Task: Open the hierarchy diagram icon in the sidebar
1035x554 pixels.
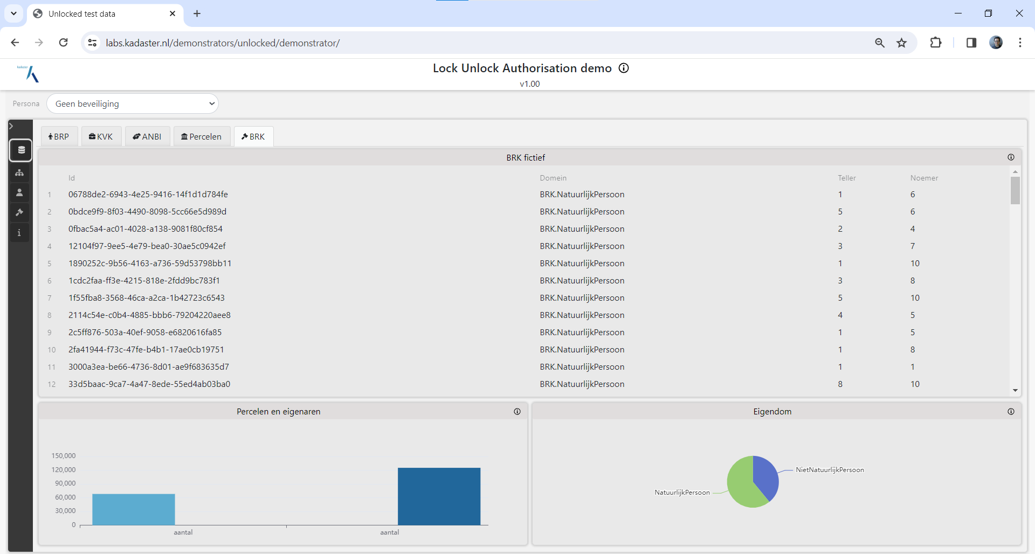Action: [x=19, y=172]
